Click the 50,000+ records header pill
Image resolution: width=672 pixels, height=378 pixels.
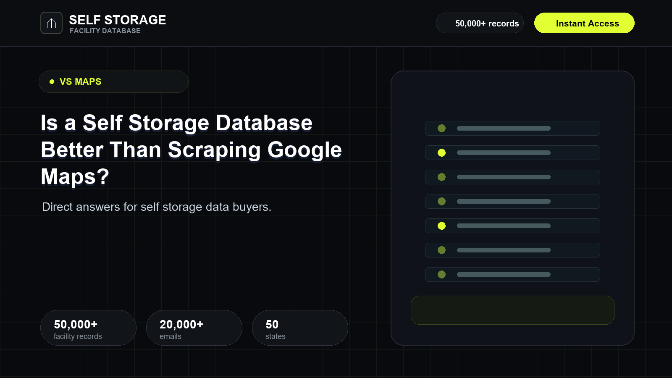(x=480, y=23)
